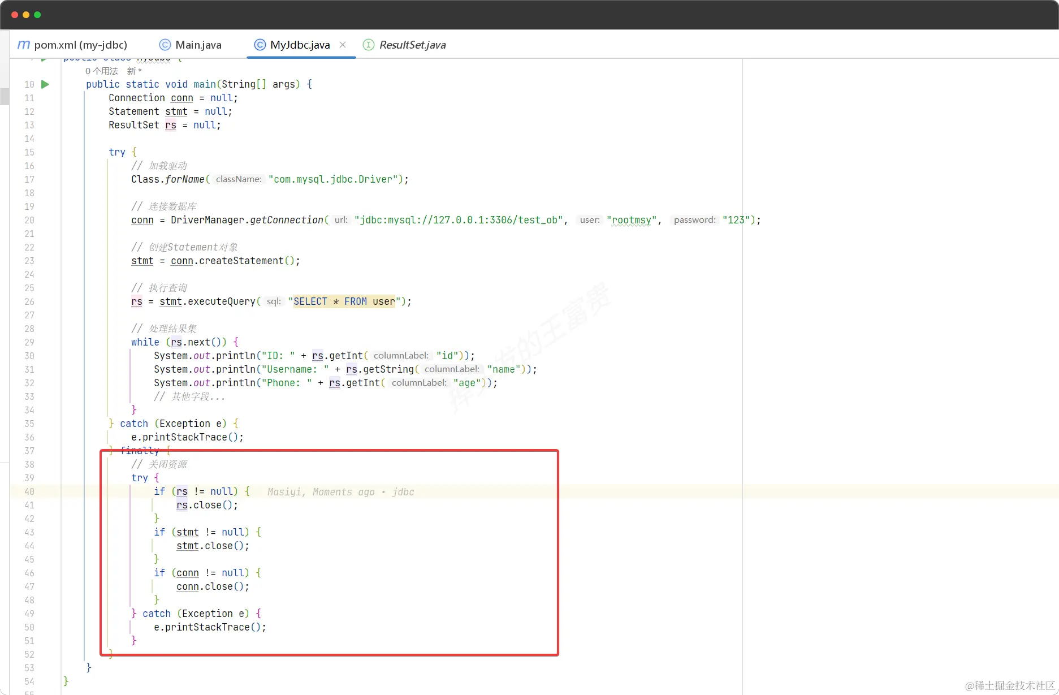Viewport: 1059px width, 695px height.
Task: Click the class icon on the MyJdbc.java tab
Action: pos(260,45)
